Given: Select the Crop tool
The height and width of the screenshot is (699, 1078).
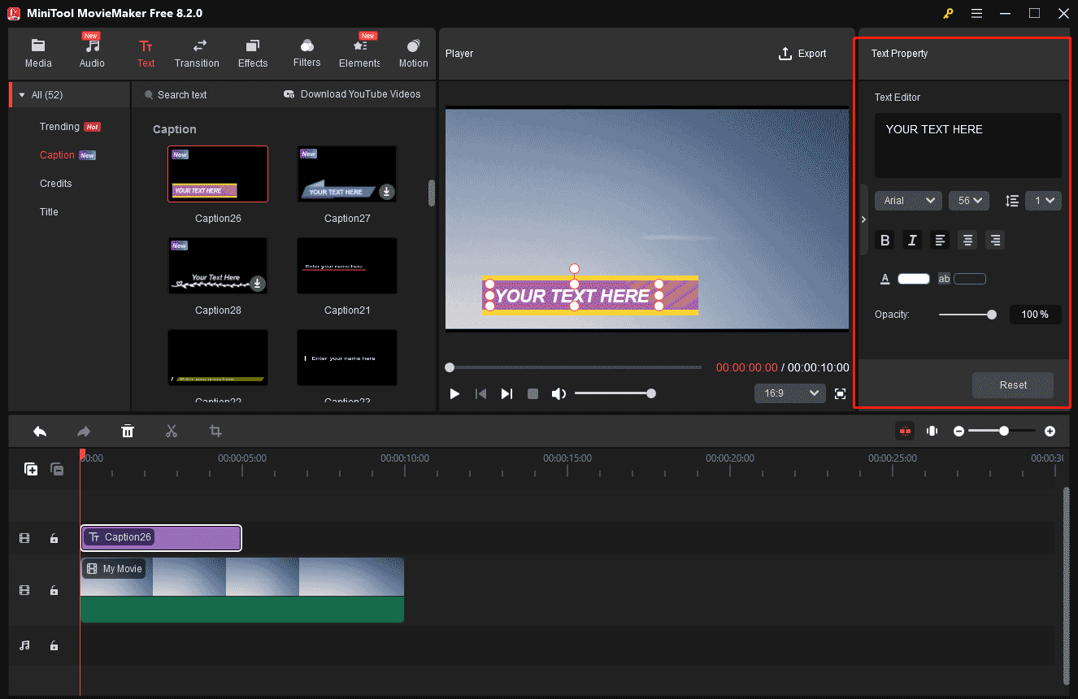Looking at the screenshot, I should click(215, 432).
